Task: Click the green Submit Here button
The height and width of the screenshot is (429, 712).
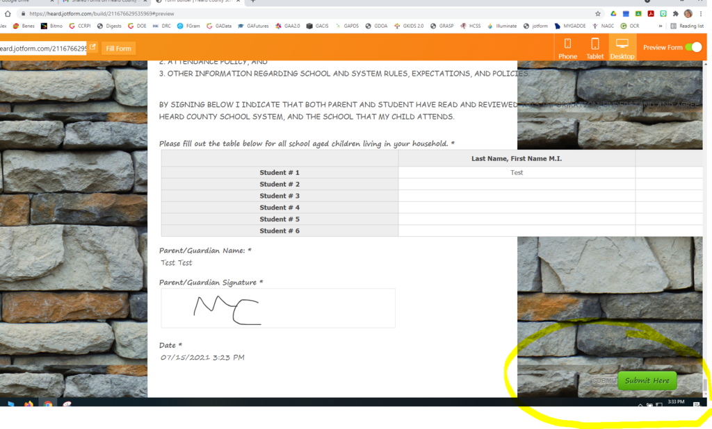Action: coord(647,380)
